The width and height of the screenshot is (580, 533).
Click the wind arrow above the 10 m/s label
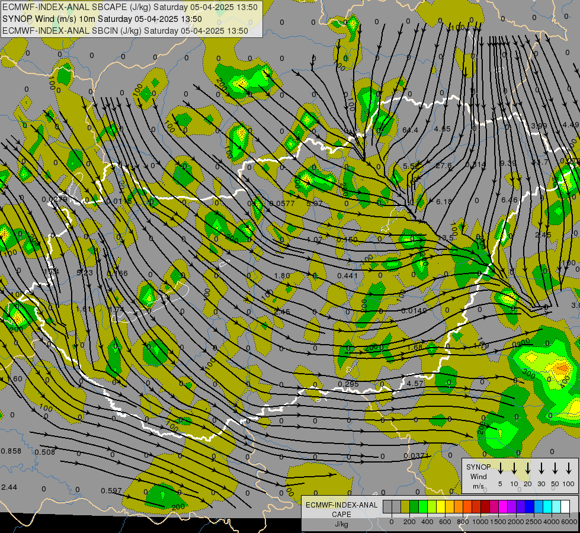[514, 468]
